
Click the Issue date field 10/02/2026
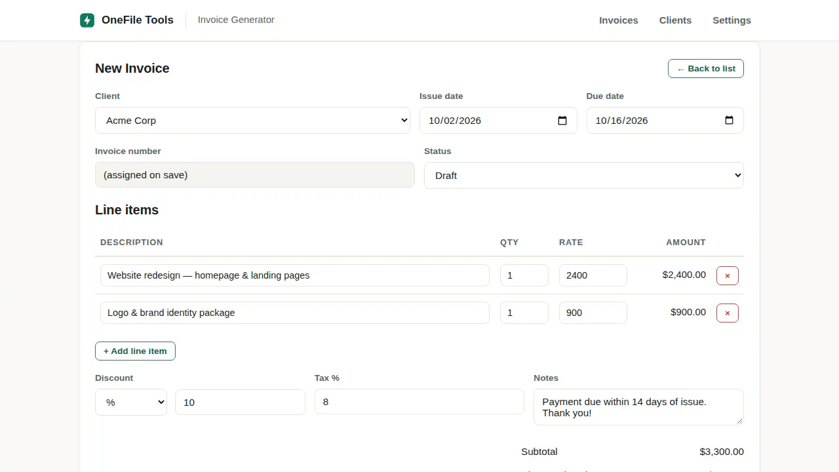[x=498, y=121]
